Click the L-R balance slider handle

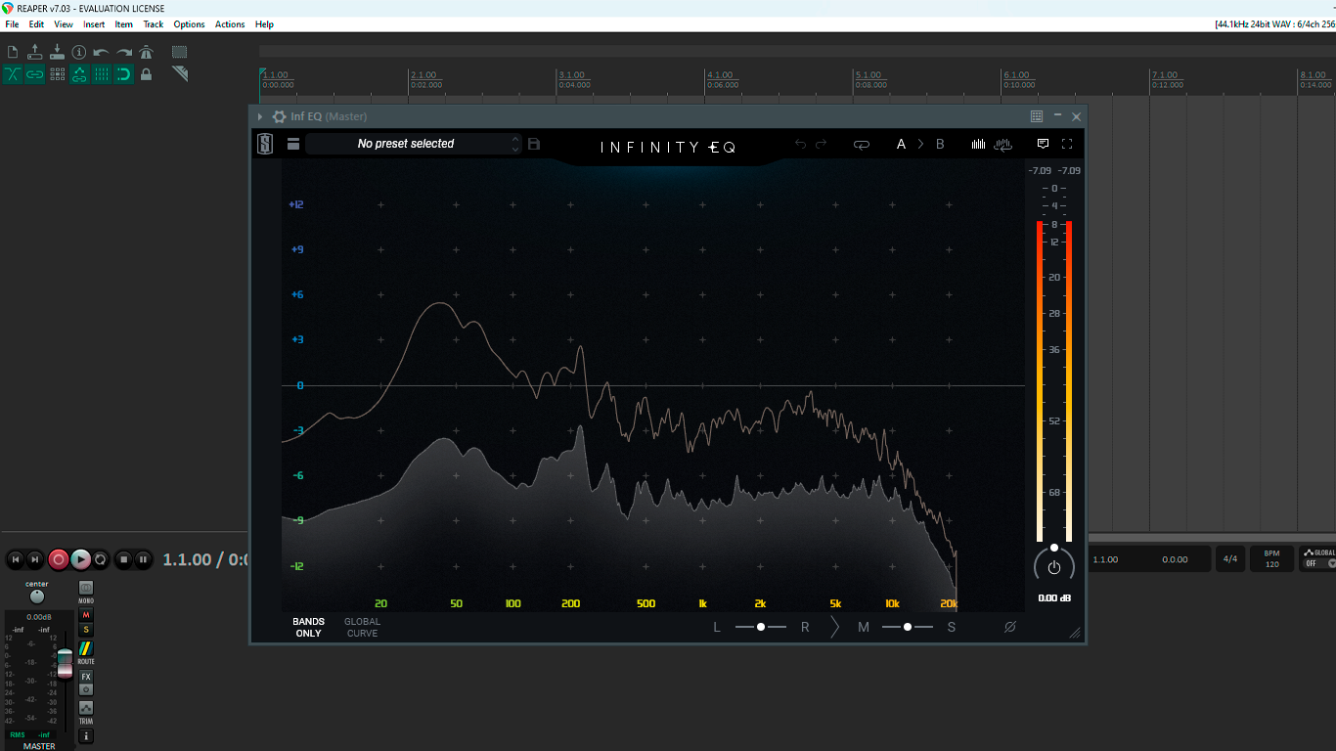761,627
